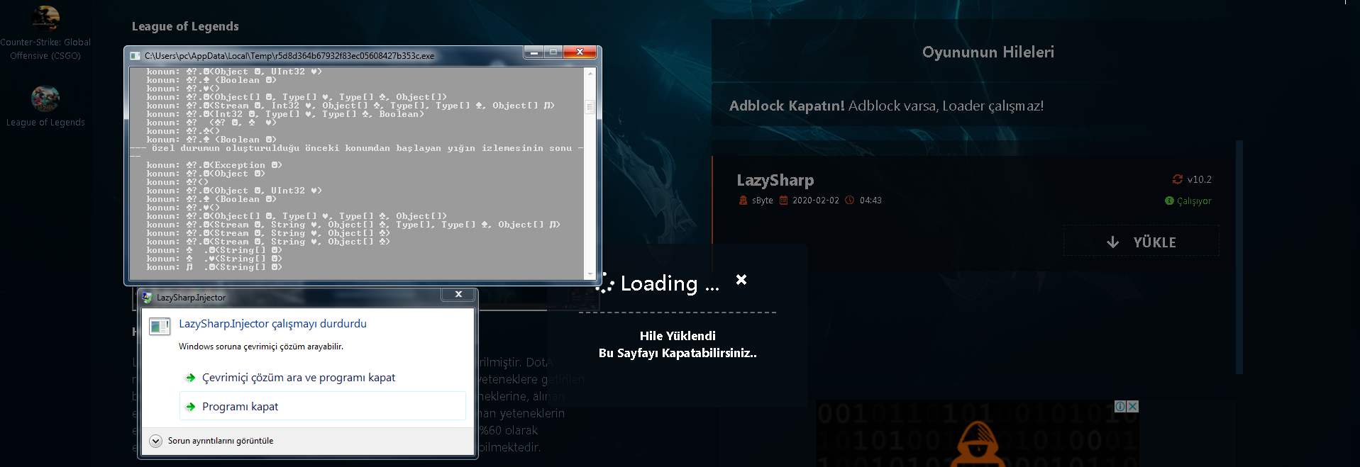Click the Oyununun Hileleri heading
Screen dimensions: 1360x467
coord(988,52)
